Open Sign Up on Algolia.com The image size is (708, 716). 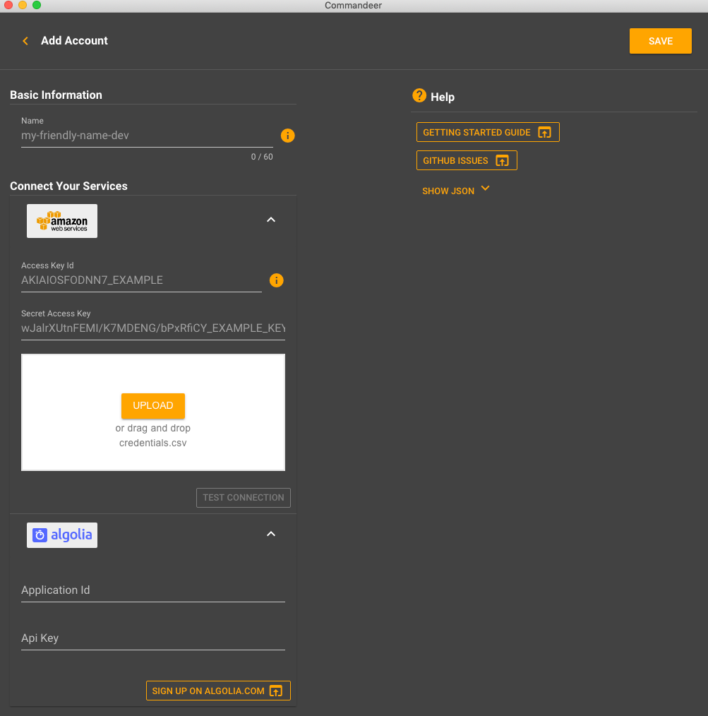(x=218, y=691)
